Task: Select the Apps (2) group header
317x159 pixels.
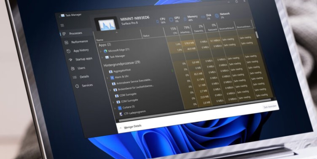Action: click(105, 45)
